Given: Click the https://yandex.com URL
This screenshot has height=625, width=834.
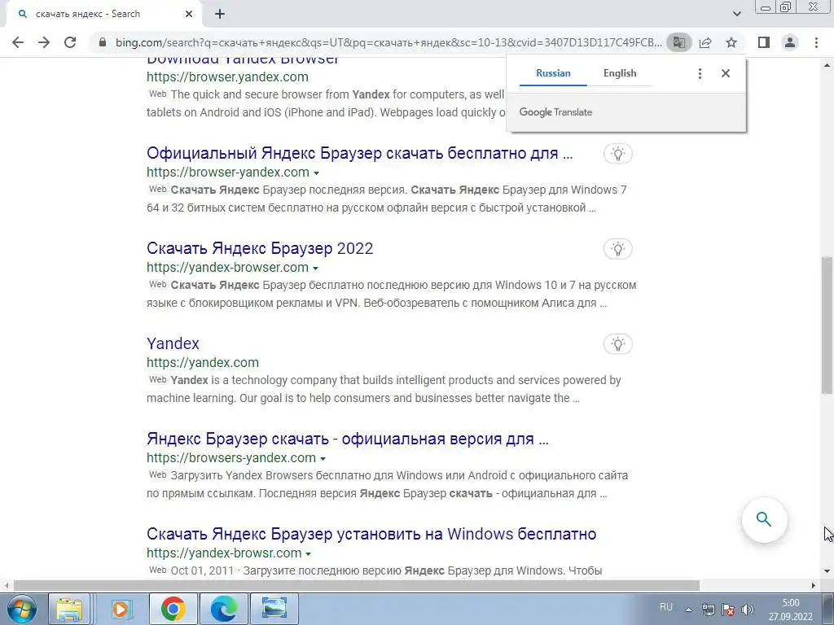Looking at the screenshot, I should click(203, 362).
